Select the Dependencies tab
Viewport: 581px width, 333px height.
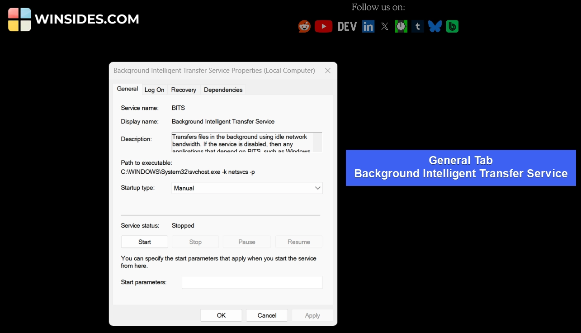tap(223, 90)
